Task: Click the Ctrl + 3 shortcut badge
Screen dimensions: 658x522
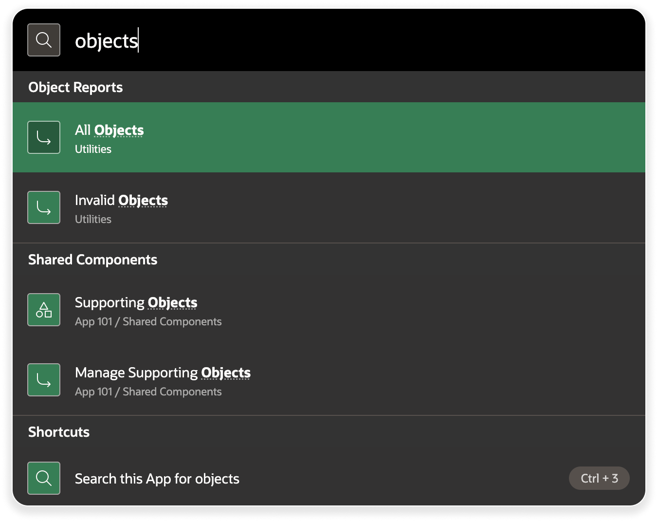Action: point(599,478)
